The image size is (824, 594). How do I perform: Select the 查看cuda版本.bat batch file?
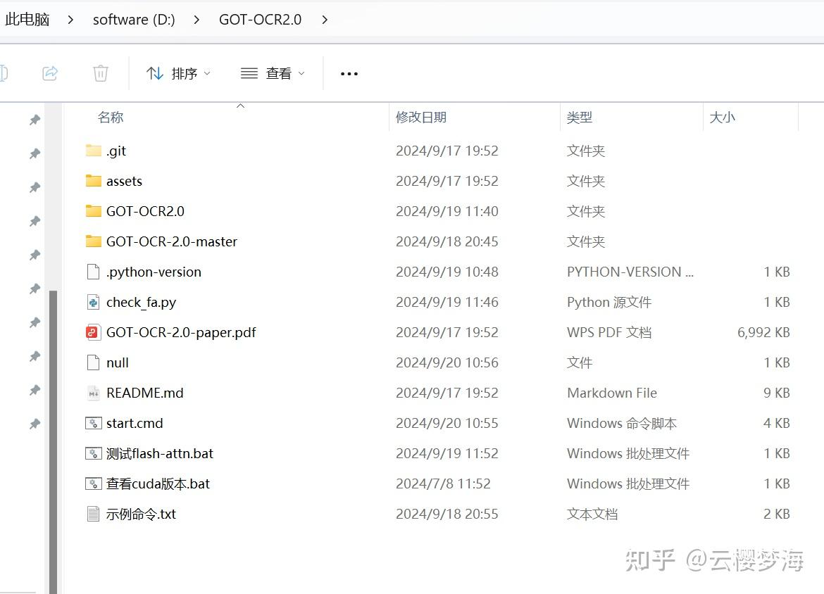point(156,484)
